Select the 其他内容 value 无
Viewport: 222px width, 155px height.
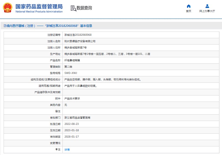coord(66,105)
